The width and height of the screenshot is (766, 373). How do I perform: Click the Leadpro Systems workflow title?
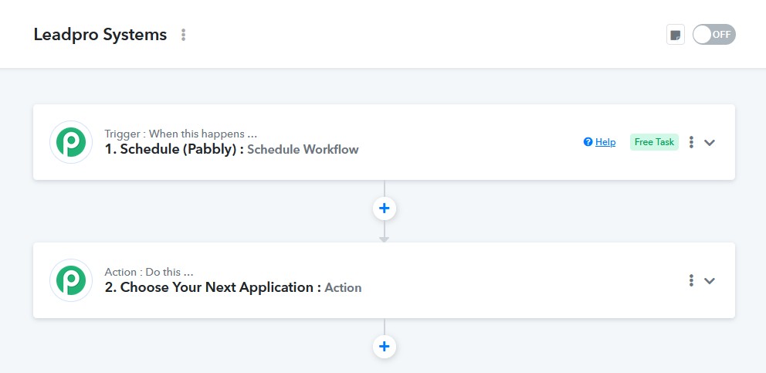(x=100, y=35)
